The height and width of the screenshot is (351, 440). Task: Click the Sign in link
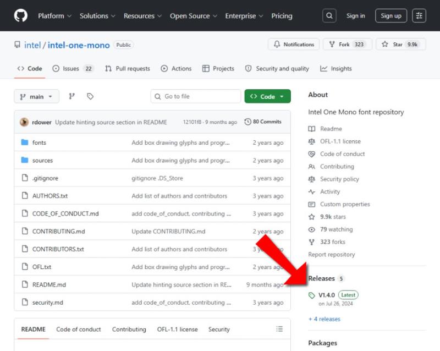[355, 16]
